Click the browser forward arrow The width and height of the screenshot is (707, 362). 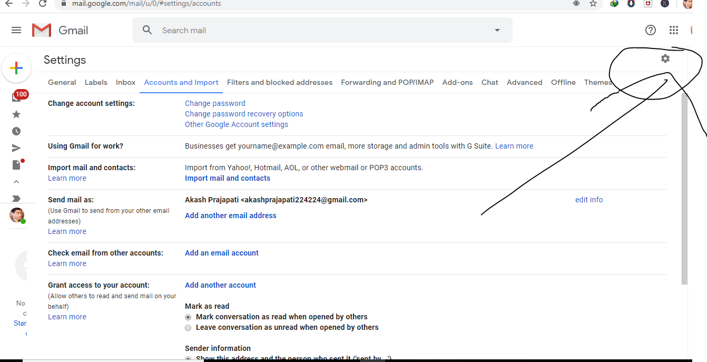(26, 3)
